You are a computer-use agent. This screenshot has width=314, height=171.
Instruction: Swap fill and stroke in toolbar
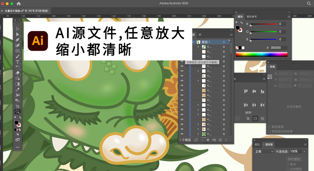tap(20, 117)
